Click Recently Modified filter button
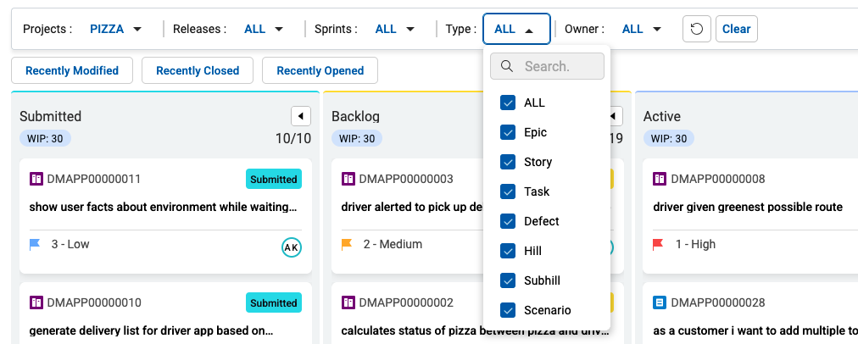858x344 pixels. [72, 70]
